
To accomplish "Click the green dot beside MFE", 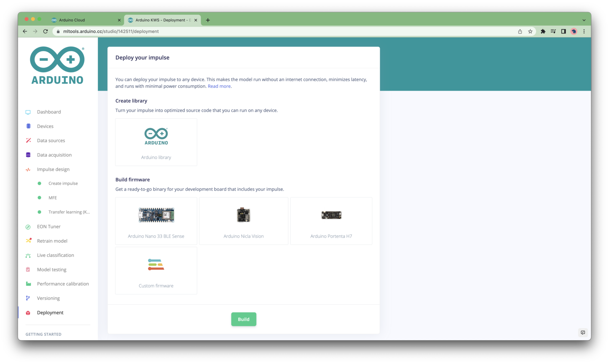I will (x=39, y=198).
